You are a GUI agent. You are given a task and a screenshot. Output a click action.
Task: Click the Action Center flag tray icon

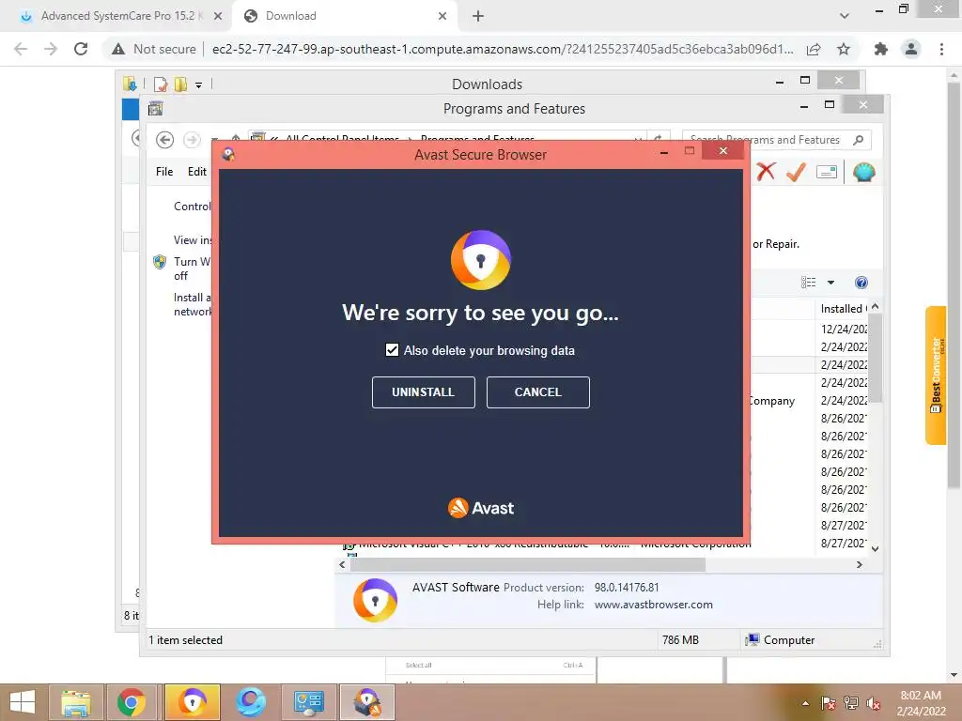[x=829, y=703]
